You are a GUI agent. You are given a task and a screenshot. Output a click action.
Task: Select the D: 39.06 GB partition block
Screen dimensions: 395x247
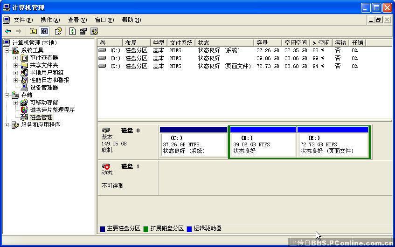[x=263, y=143]
